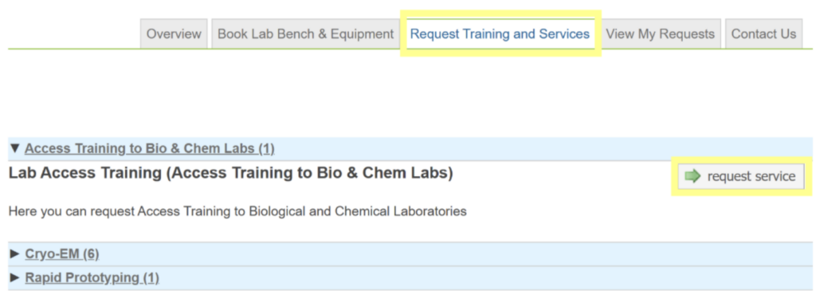Open the Cryo-EM (6) category link

pyautogui.click(x=62, y=254)
